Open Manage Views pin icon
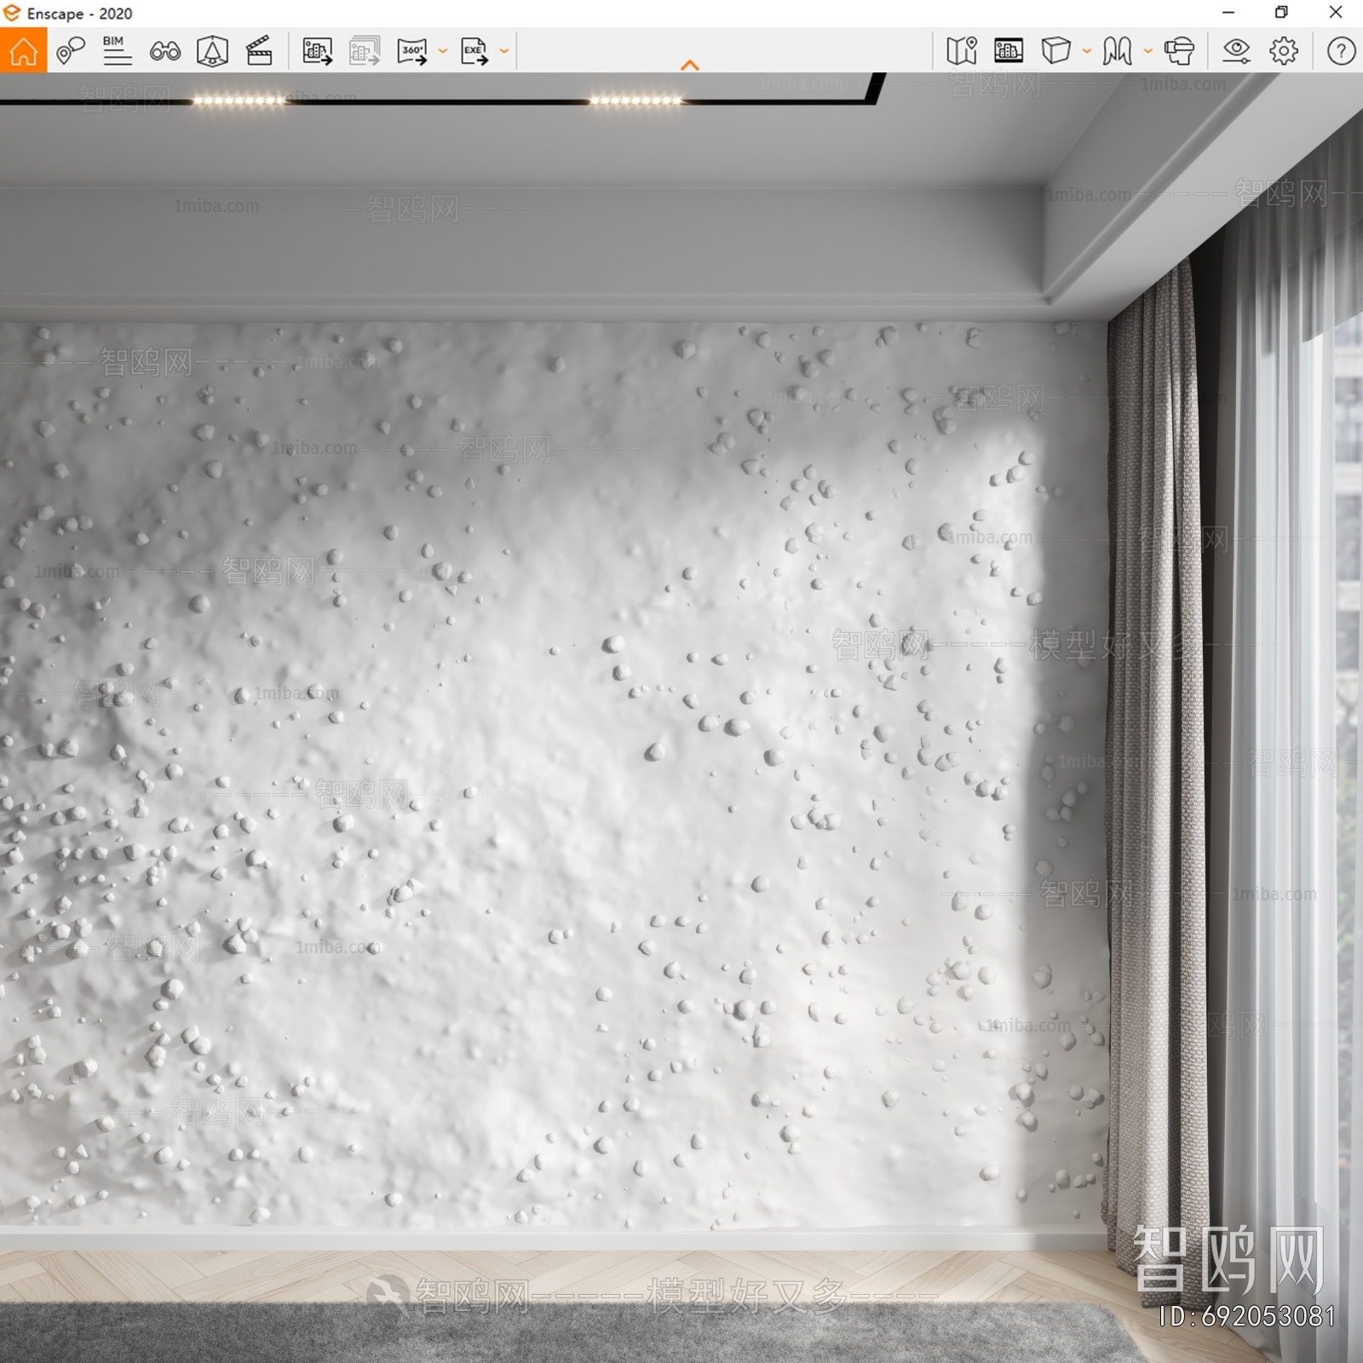The width and height of the screenshot is (1363, 1363). click(x=71, y=51)
